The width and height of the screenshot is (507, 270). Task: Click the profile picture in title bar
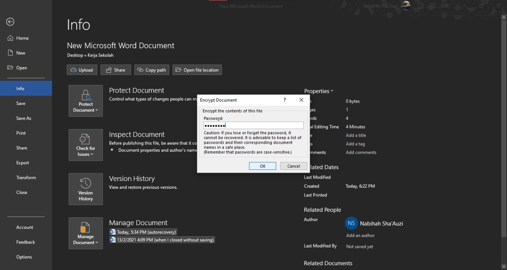(406, 6)
